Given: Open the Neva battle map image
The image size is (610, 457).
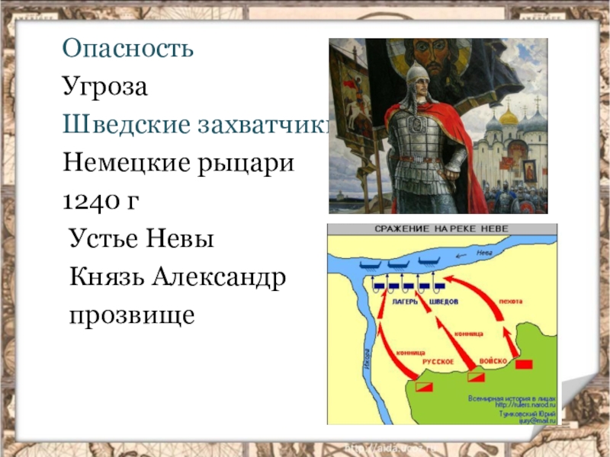Looking at the screenshot, I should click(x=442, y=324).
